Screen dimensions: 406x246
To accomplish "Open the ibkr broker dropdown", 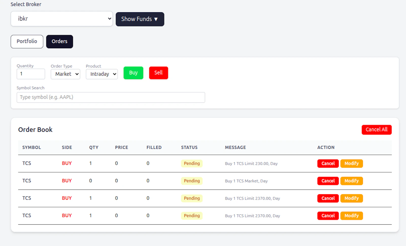I will coord(62,19).
